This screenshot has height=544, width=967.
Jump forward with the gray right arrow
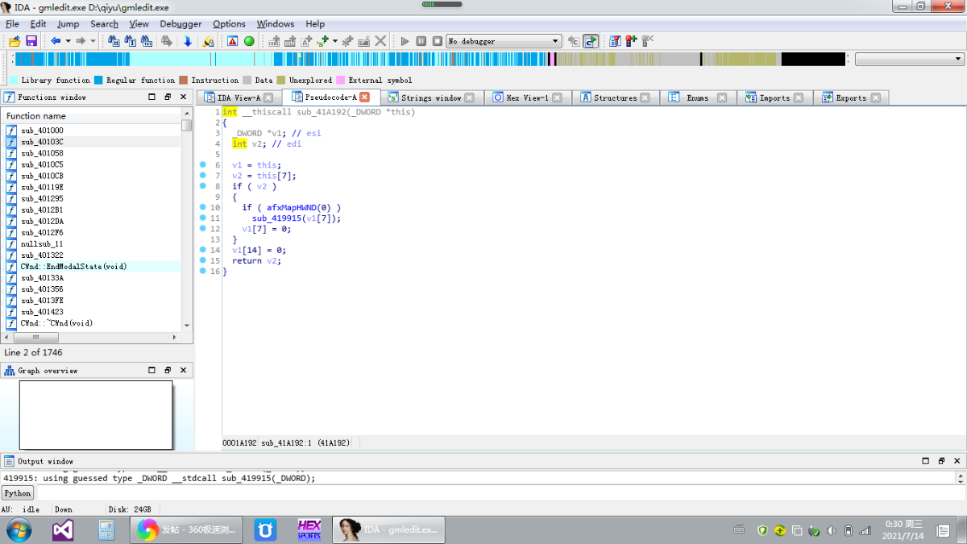81,41
